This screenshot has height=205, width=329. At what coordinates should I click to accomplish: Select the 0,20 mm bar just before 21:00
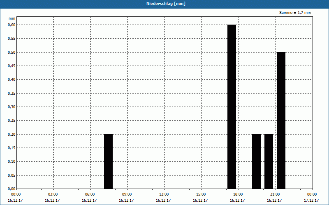[269, 162]
